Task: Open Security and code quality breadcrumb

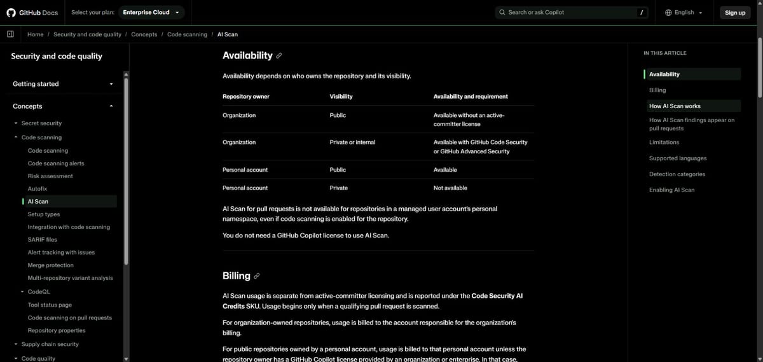Action: coord(87,34)
